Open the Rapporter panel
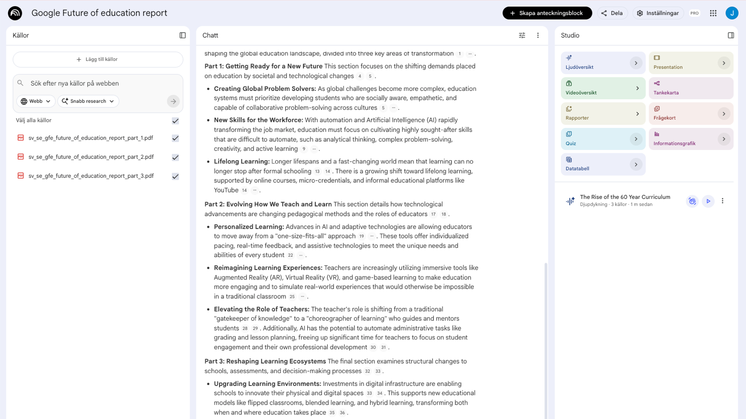The image size is (746, 419). pyautogui.click(x=603, y=113)
